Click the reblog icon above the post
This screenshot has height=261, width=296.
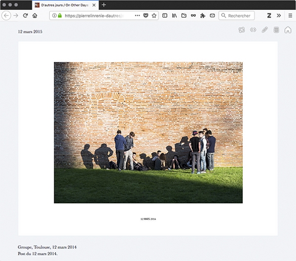242,30
